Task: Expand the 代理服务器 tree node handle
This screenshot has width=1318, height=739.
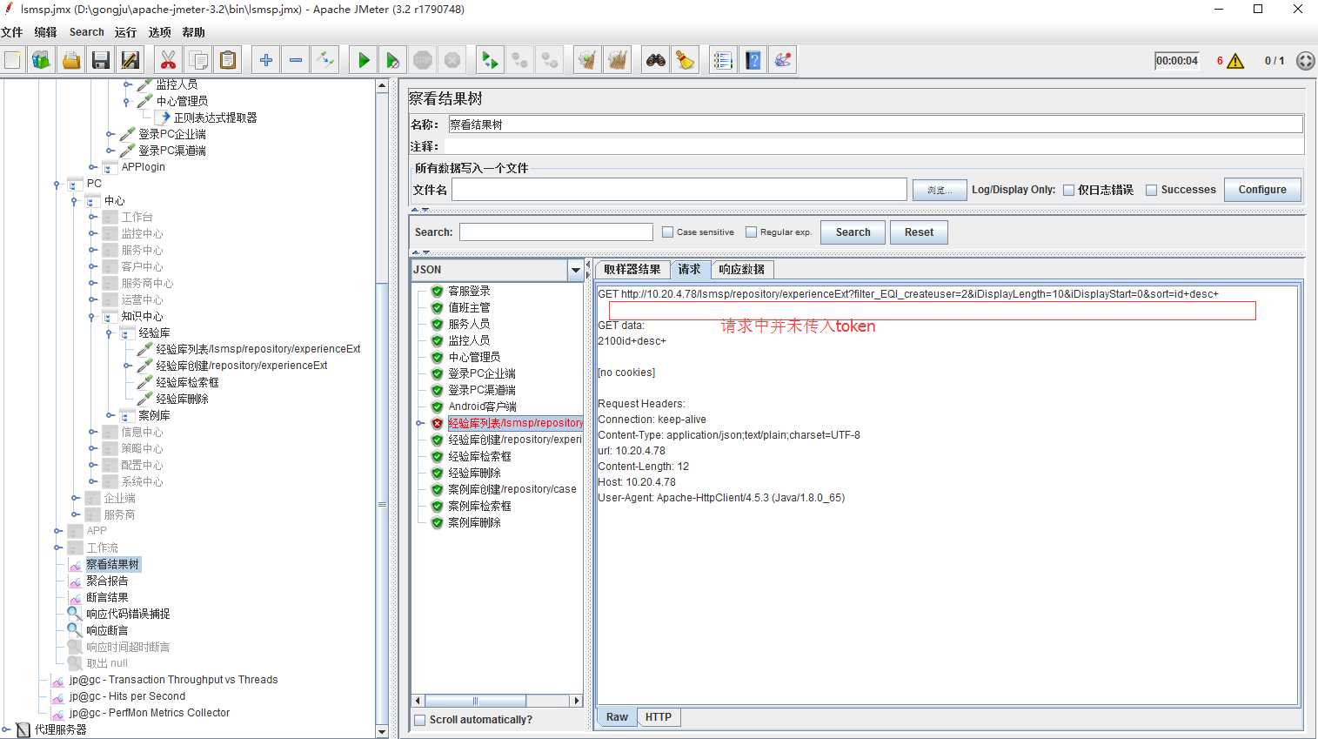Action: coord(6,730)
